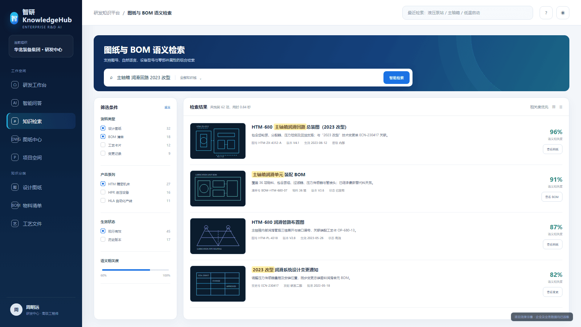Open user avatar 周明远
581x327 pixels.
[16, 310]
